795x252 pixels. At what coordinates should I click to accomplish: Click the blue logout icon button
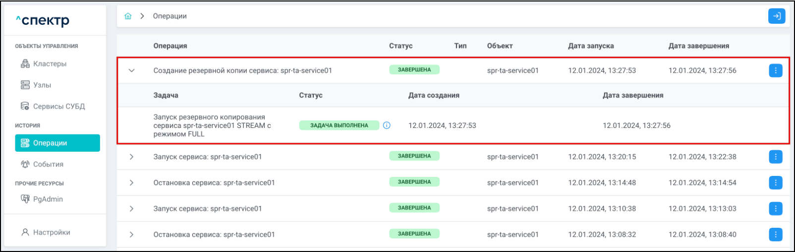(776, 16)
